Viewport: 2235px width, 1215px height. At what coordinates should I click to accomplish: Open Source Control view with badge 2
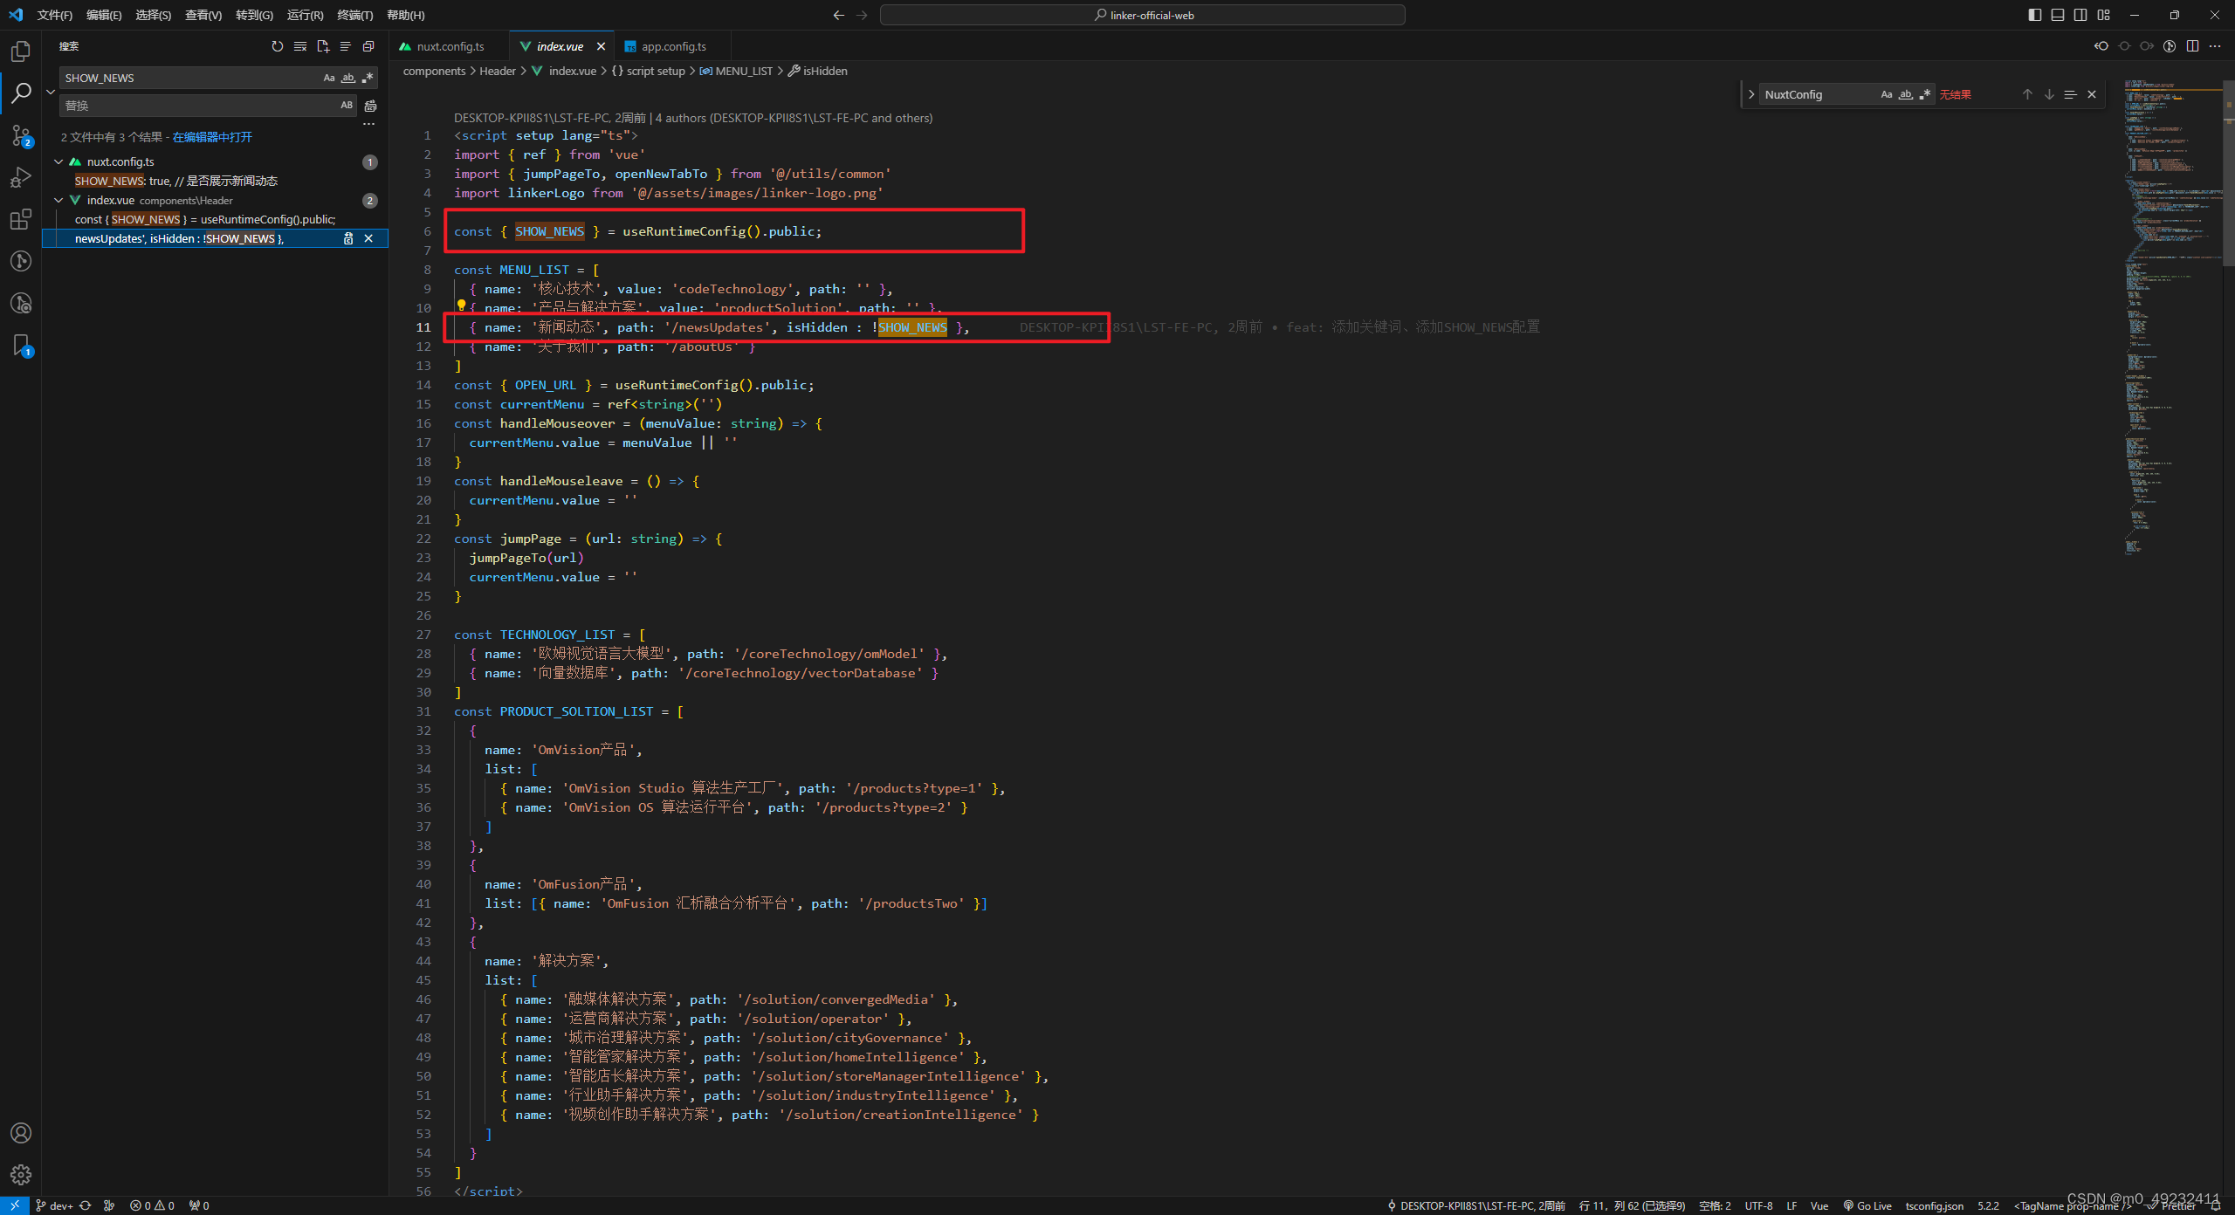21,135
